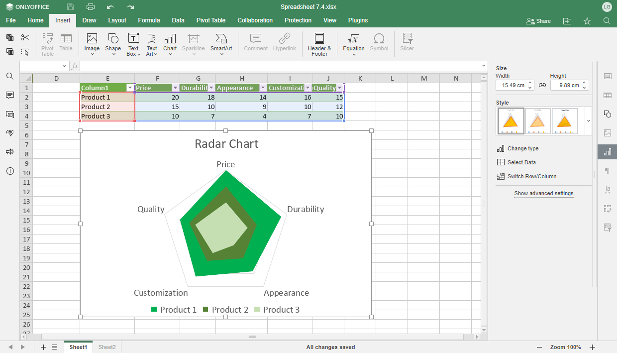The image size is (617, 353).
Task: Open Paragraph settings in the right sidebar
Action: point(607,171)
